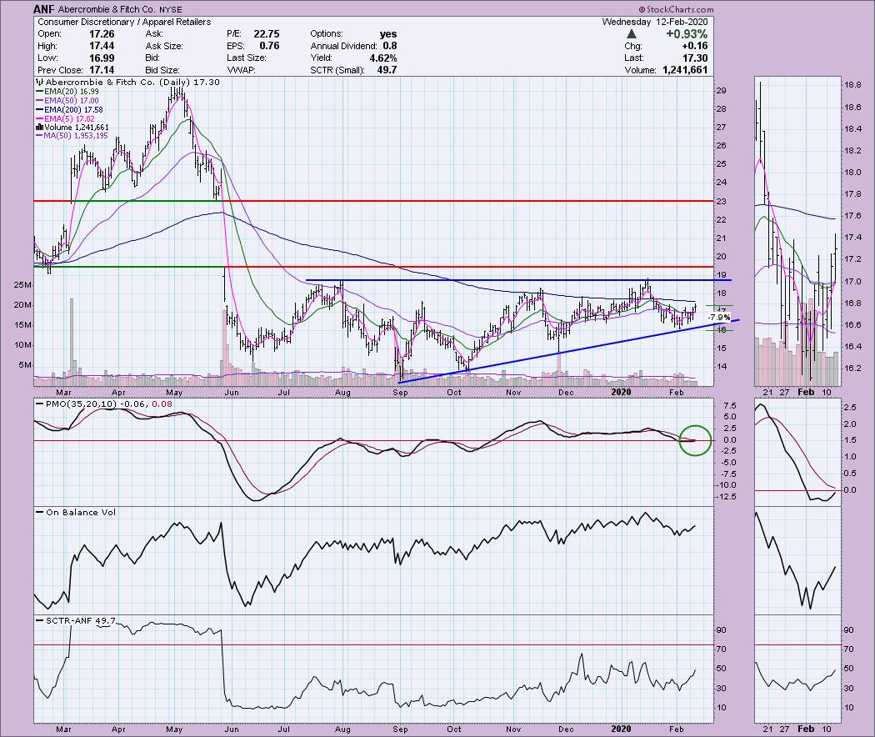Click the Open value 17.26

coord(102,34)
